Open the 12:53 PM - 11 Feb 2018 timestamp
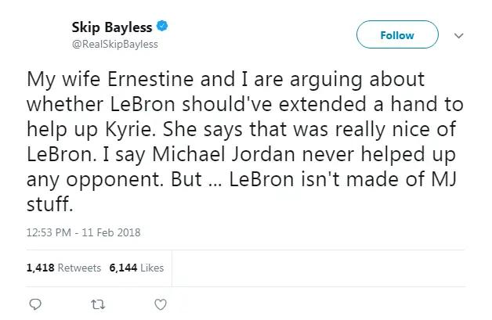 click(84, 232)
